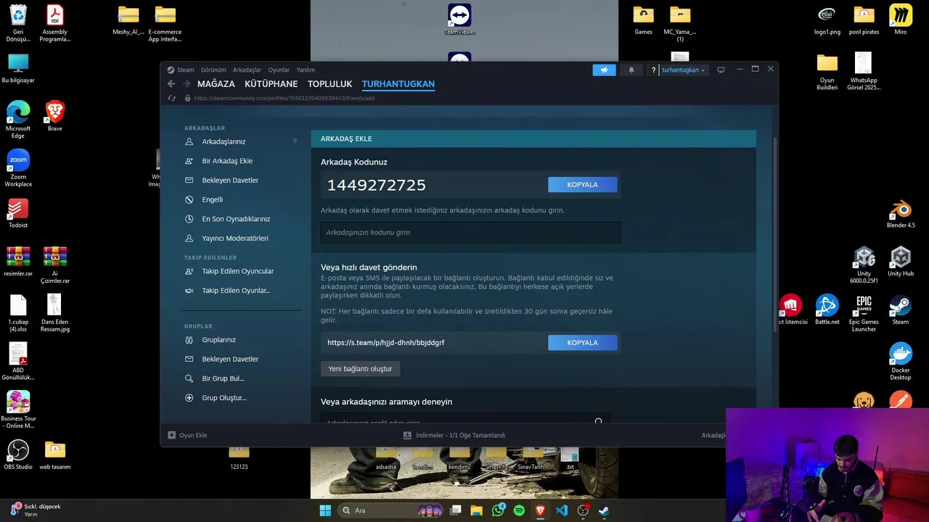Viewport: 929px width, 522px height.
Task: Click the Windows Start button
Action: click(325, 510)
